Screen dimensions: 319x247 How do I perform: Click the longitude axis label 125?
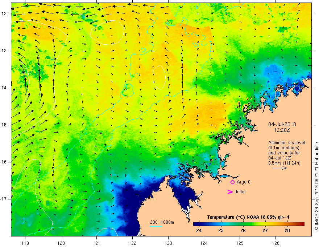pos(240,243)
